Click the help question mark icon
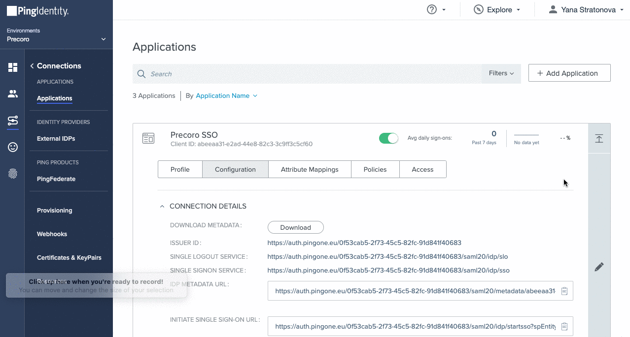 432,9
